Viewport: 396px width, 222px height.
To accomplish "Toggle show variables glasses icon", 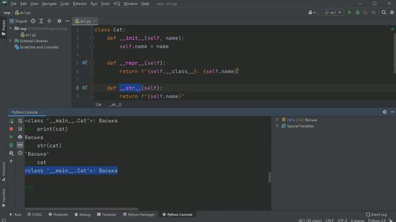I will [20, 146].
